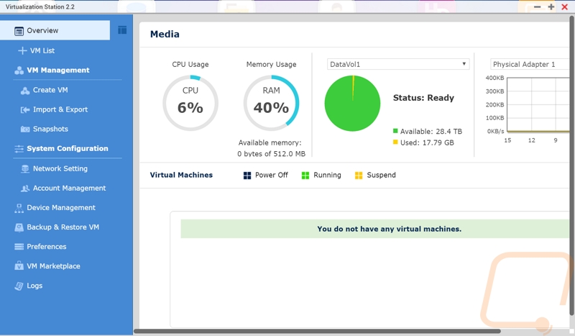Click the Import & Export arrow icon
575x336 pixels.
point(25,110)
